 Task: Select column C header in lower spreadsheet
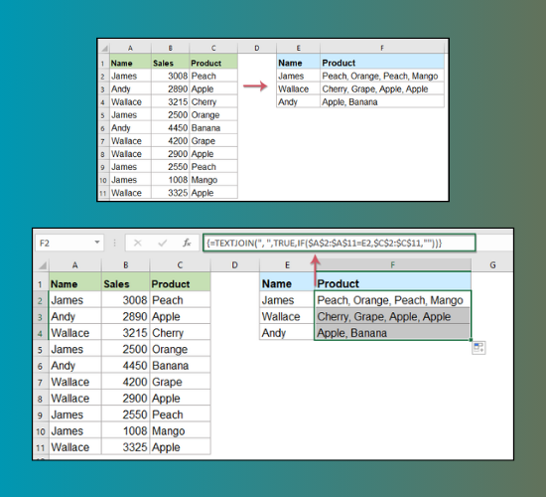tap(180, 265)
